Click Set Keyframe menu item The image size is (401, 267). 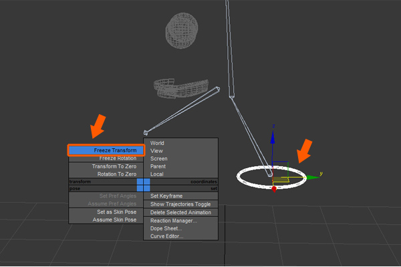pos(180,196)
